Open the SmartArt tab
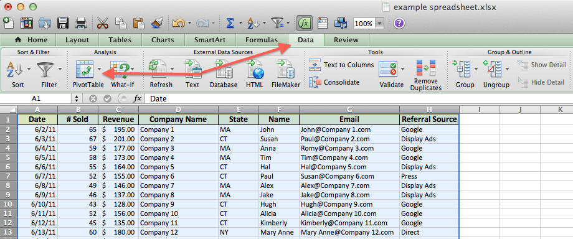Viewport: 573px width, 239px height. [210, 40]
